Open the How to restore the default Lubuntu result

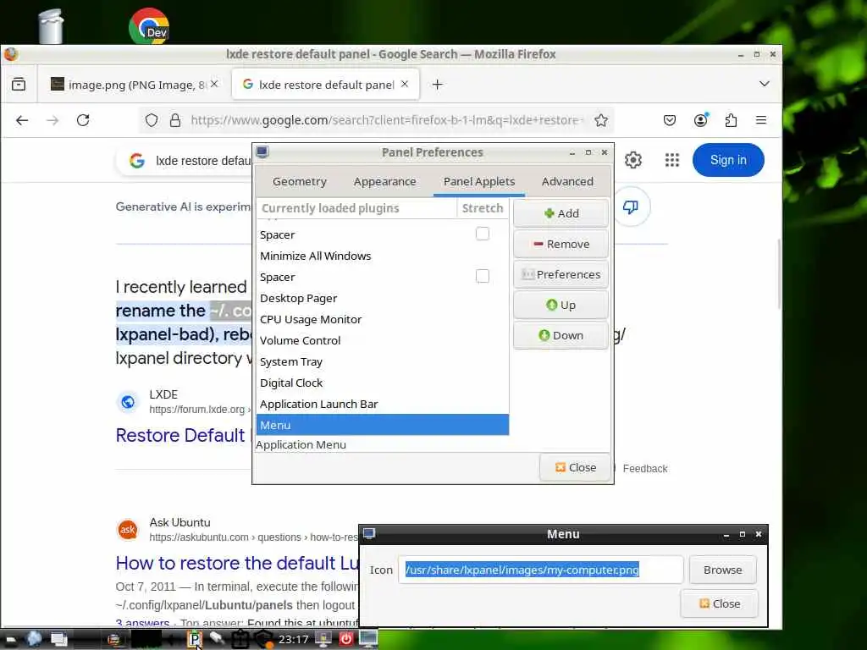point(237,563)
